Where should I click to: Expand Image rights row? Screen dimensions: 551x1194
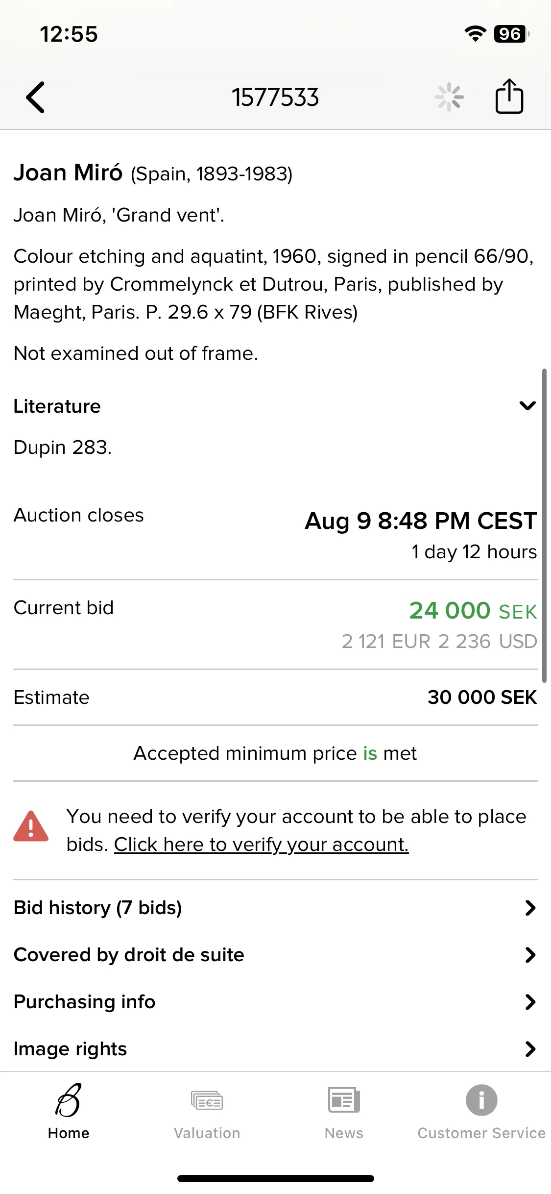pyautogui.click(x=275, y=1049)
